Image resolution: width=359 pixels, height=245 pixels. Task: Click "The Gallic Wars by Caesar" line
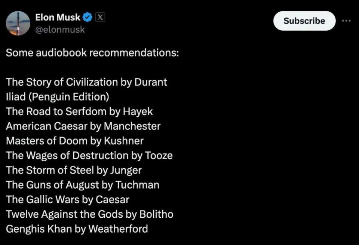pyautogui.click(x=68, y=200)
